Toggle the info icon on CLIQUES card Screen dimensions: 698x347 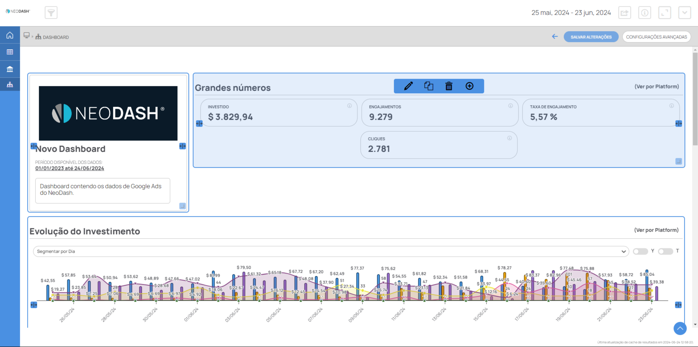coord(510,138)
